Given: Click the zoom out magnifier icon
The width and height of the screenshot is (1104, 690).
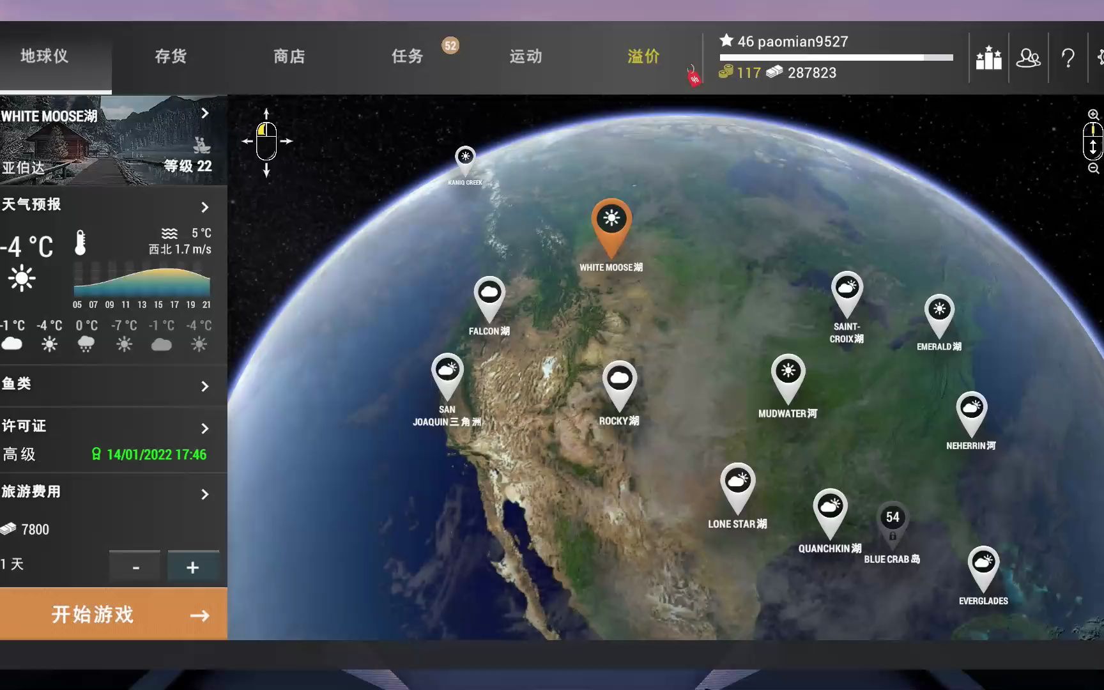Looking at the screenshot, I should tap(1093, 168).
